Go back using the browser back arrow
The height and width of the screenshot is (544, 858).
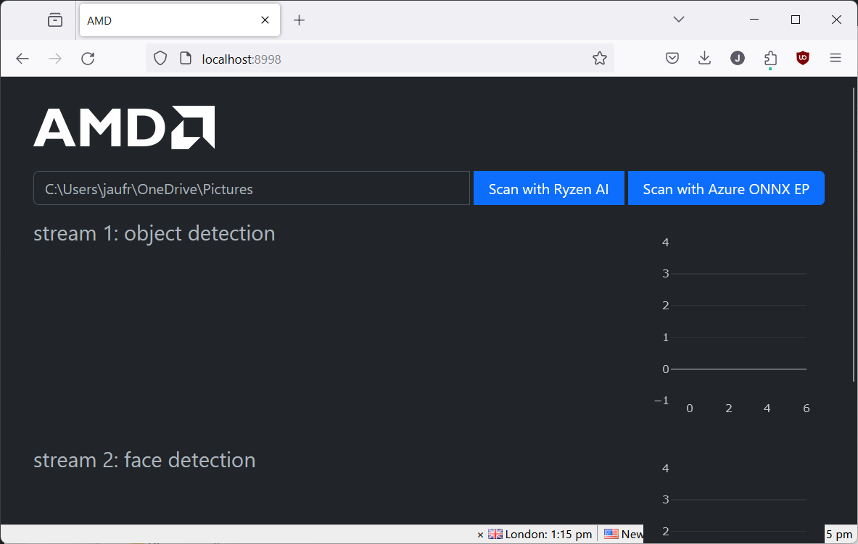tap(22, 59)
